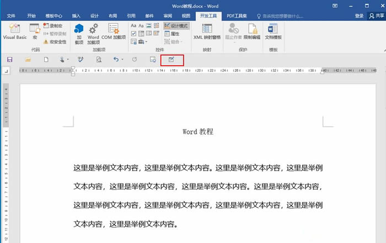Image resolution: width=386 pixels, height=243 pixels.
Task: Insert drop-down list content control
Action: coord(149,34)
